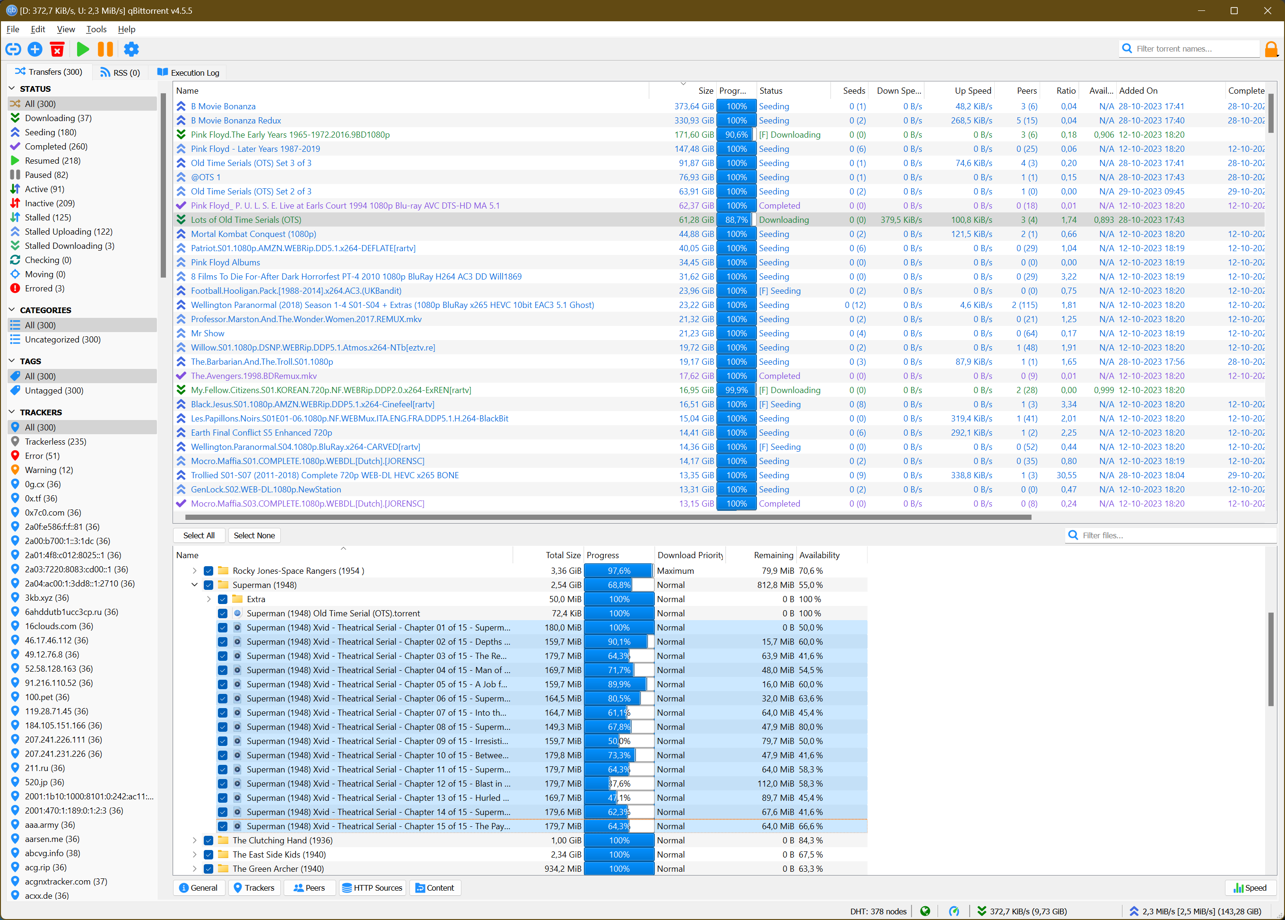Click the Trackerless tracker pin icon
Screen dimensions: 1285x920
pyautogui.click(x=15, y=441)
